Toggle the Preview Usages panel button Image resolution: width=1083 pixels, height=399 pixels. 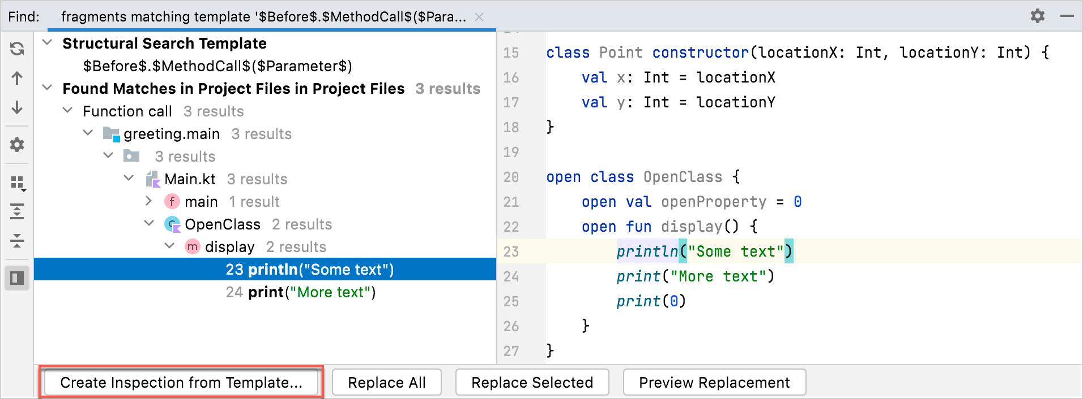pyautogui.click(x=17, y=278)
